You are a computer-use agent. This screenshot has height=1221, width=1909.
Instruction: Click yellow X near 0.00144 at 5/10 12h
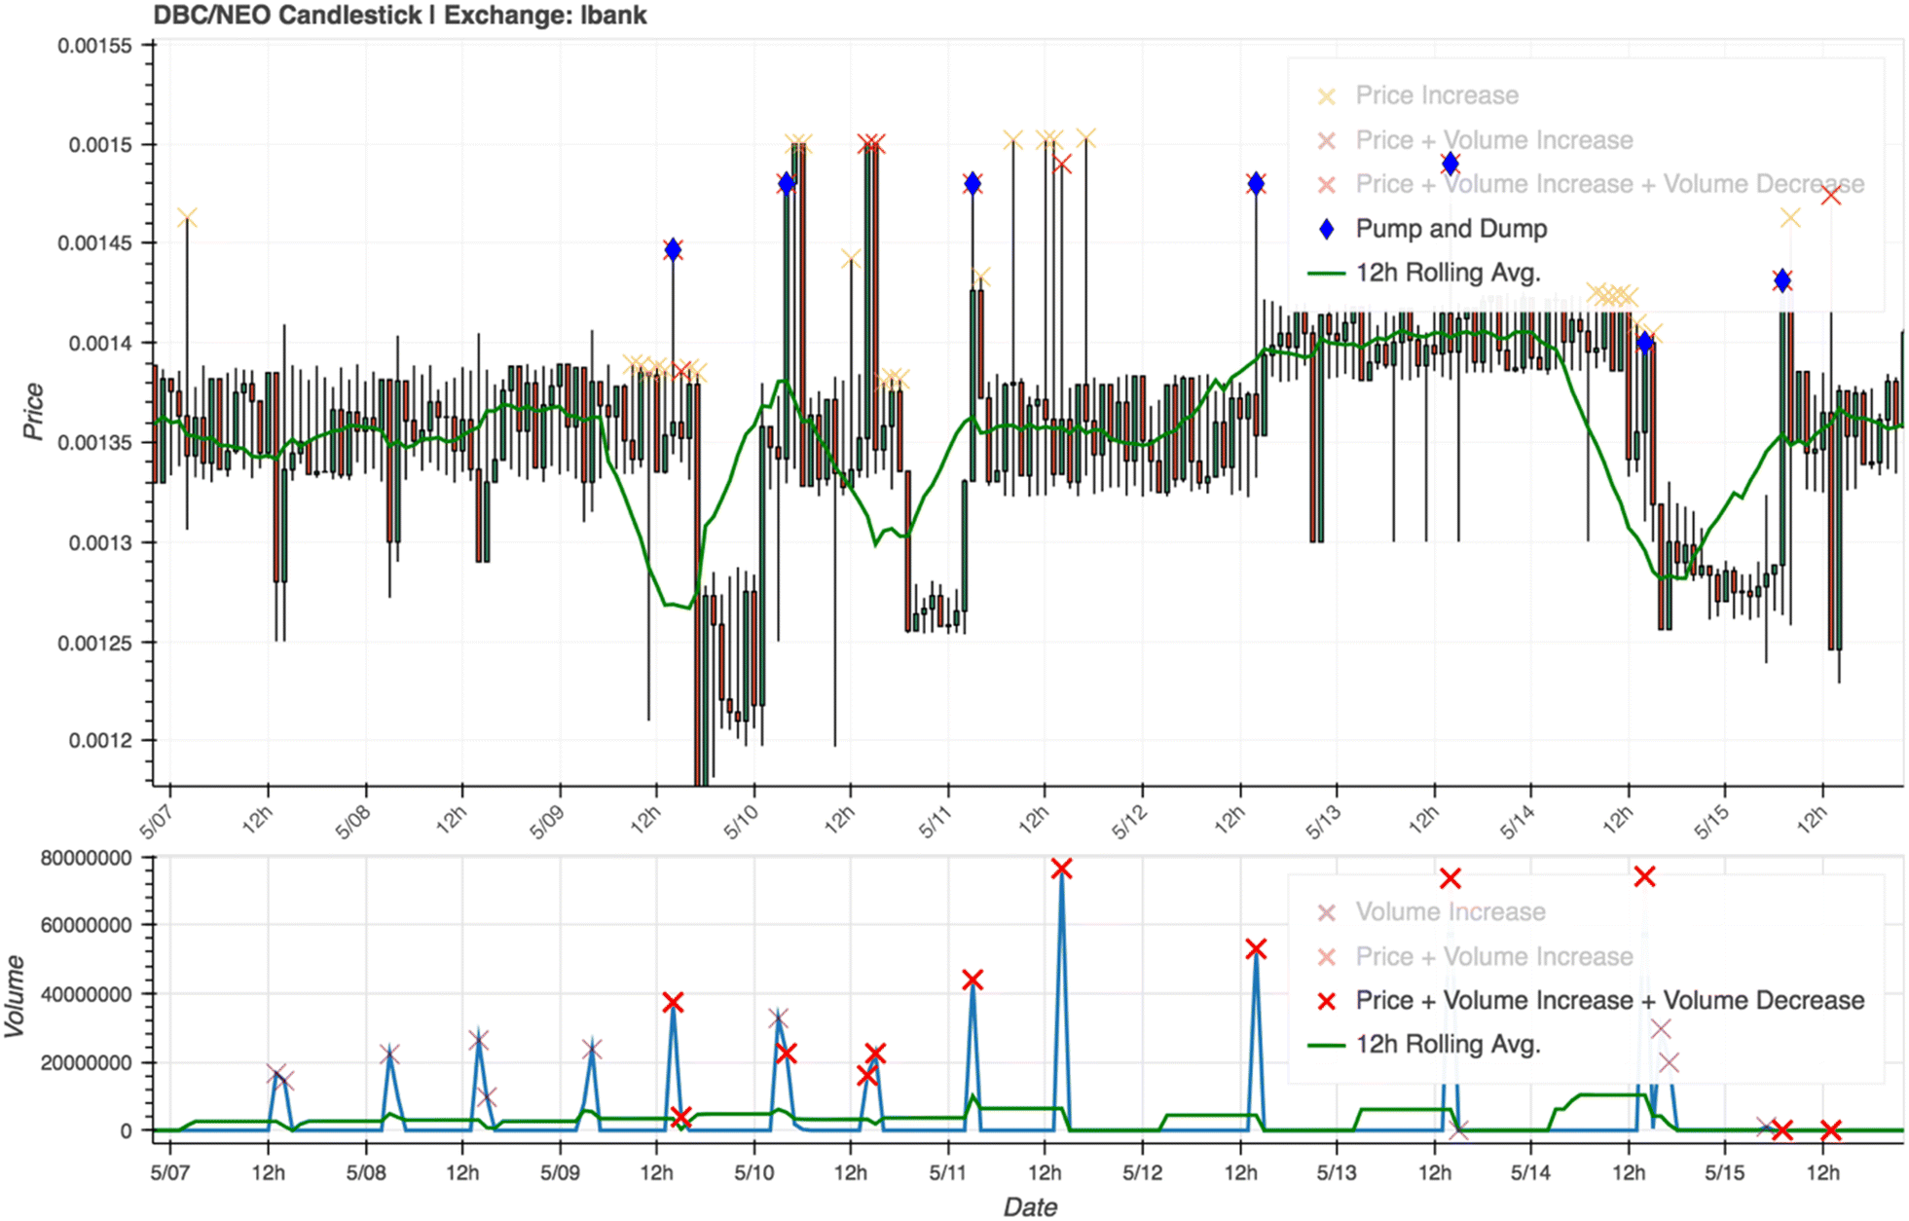(x=851, y=259)
